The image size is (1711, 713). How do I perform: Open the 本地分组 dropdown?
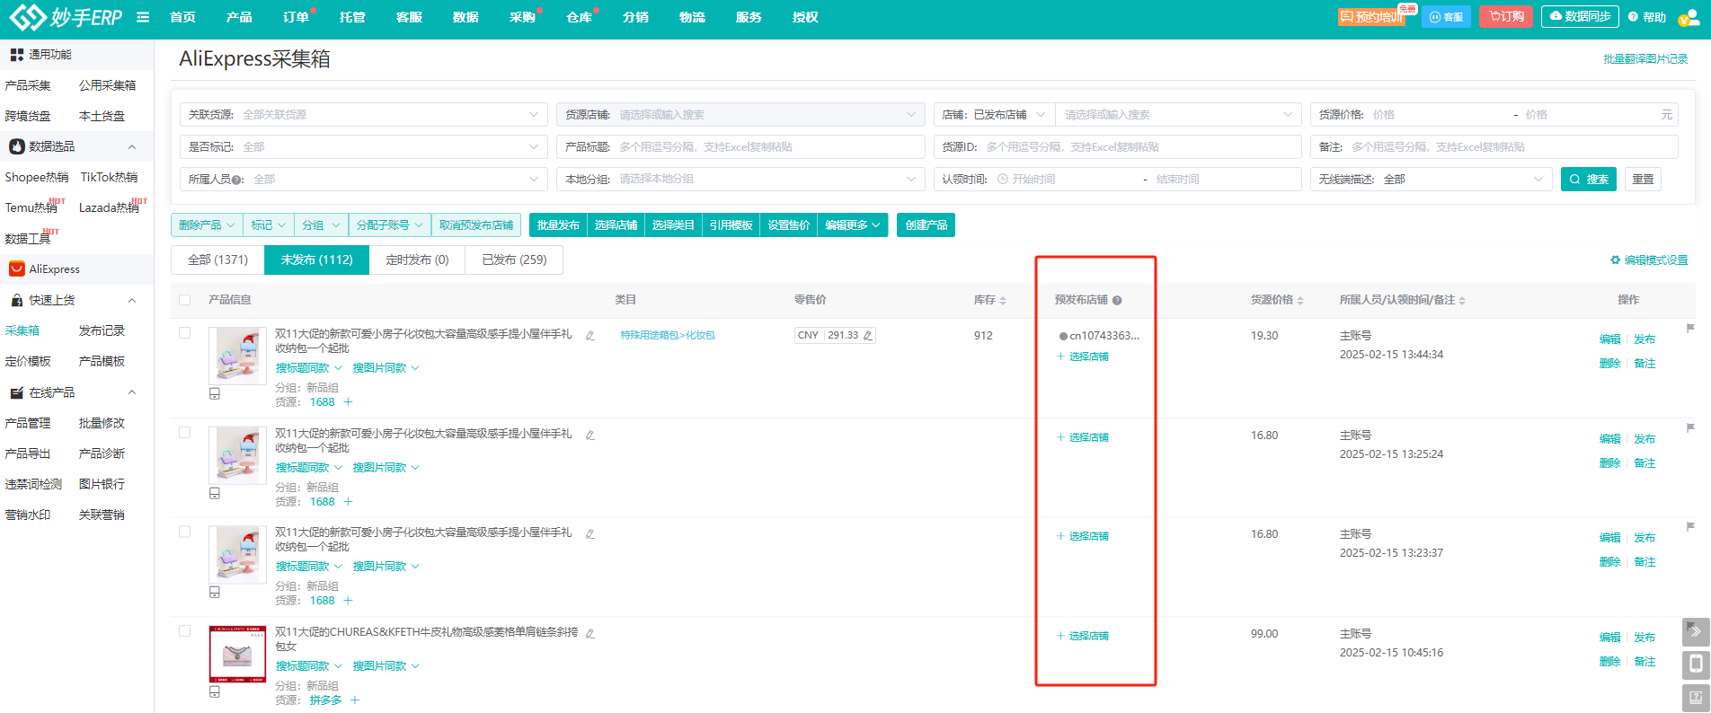740,179
